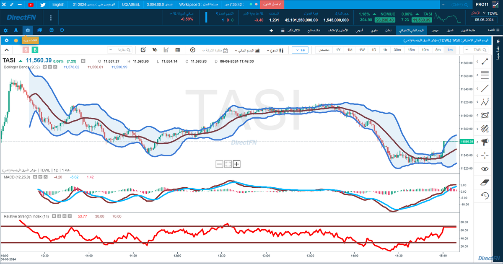
Task: Select the crosshair cursor tool
Action: 485,155
